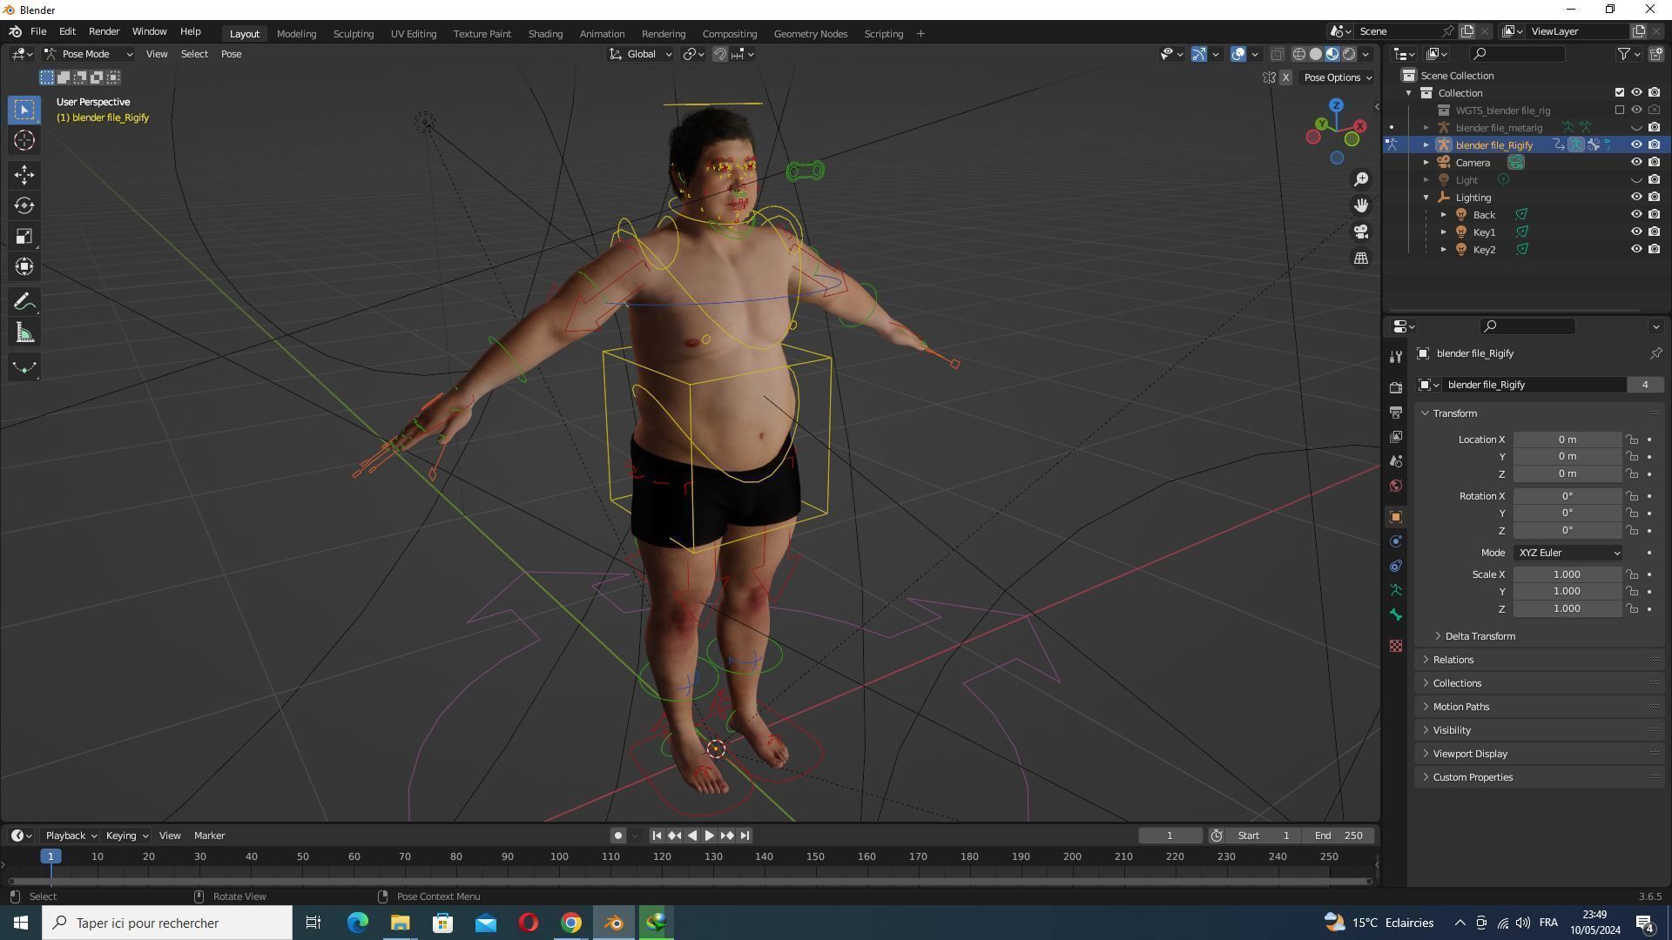Open the Pose menu in viewport header
This screenshot has width=1672, height=940.
231,54
